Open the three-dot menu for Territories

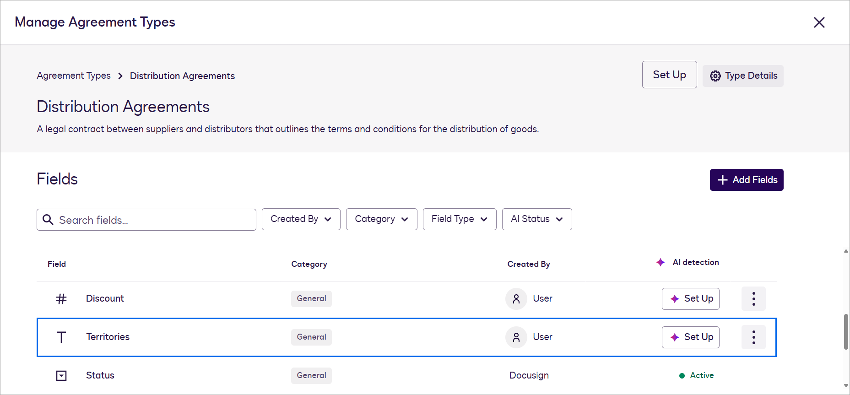753,337
